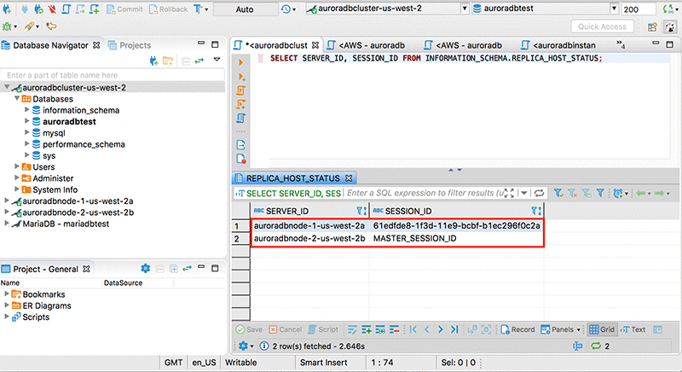Click the SESSION_ID column filter icon
Screen dimensions: 682x372
click(x=536, y=211)
